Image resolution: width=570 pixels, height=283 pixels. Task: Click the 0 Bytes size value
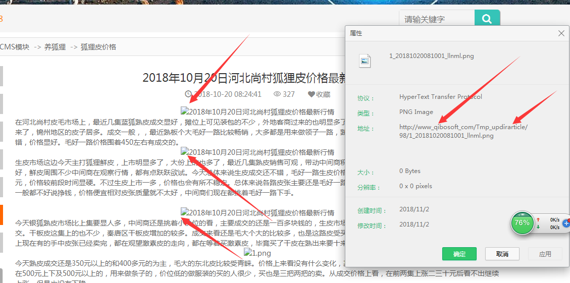pyautogui.click(x=409, y=171)
